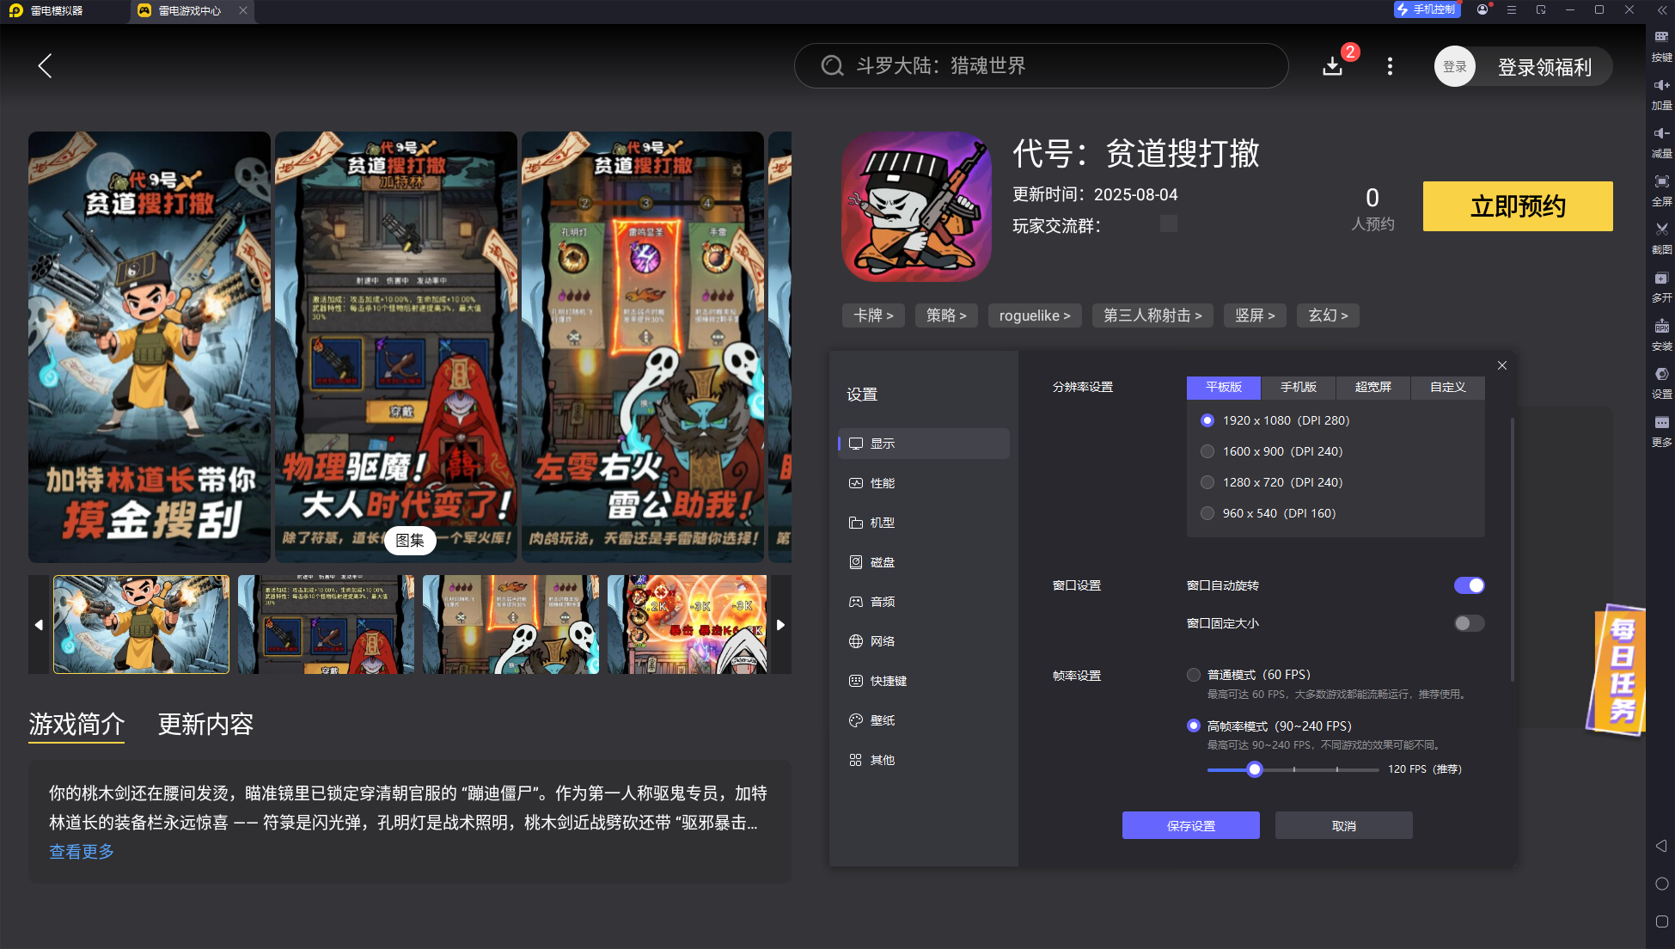Click the game app icon image
The height and width of the screenshot is (949, 1675).
[916, 206]
